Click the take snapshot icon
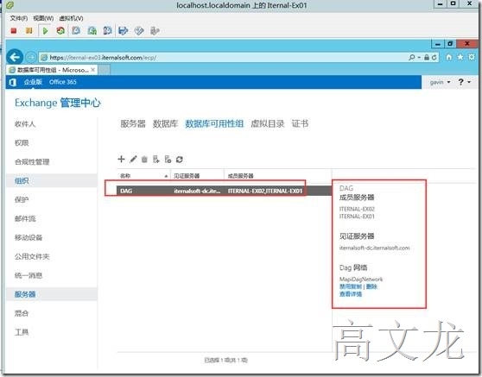This screenshot has width=482, height=377. tap(76, 31)
